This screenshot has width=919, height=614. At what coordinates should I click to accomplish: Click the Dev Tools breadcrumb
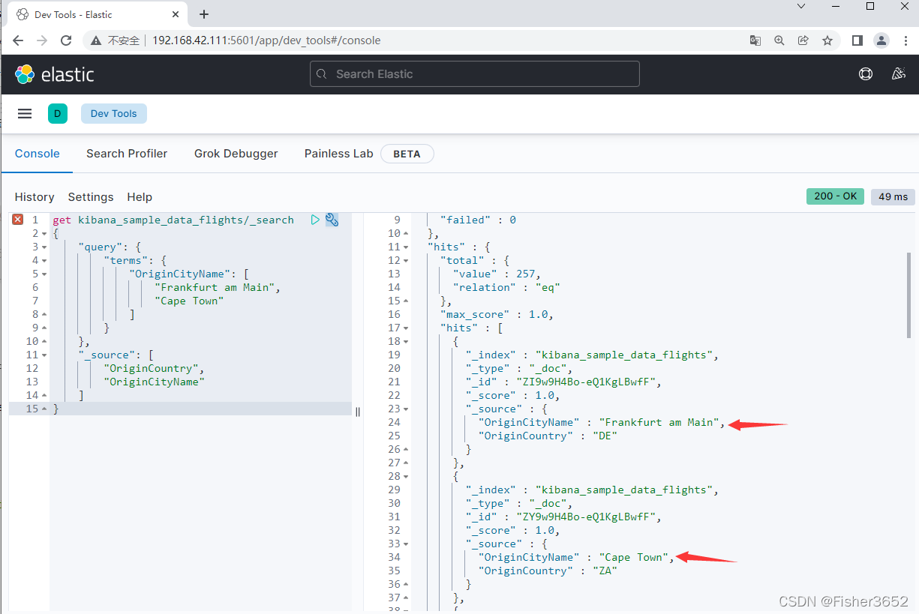[x=114, y=114]
